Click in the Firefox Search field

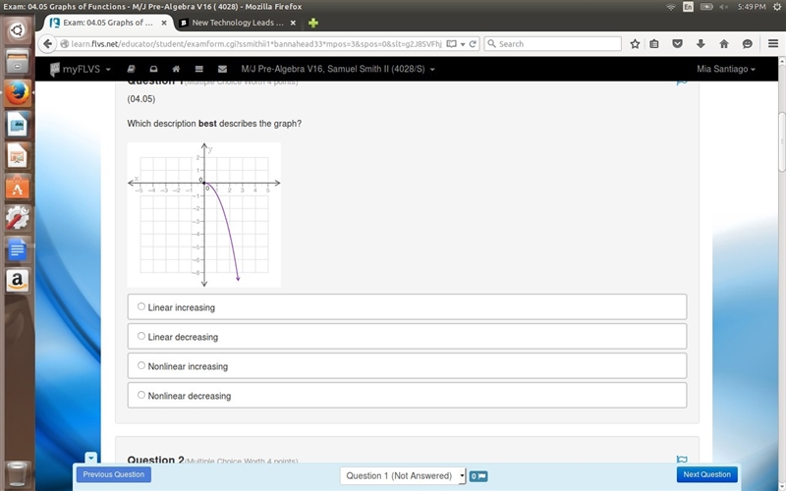pos(553,44)
